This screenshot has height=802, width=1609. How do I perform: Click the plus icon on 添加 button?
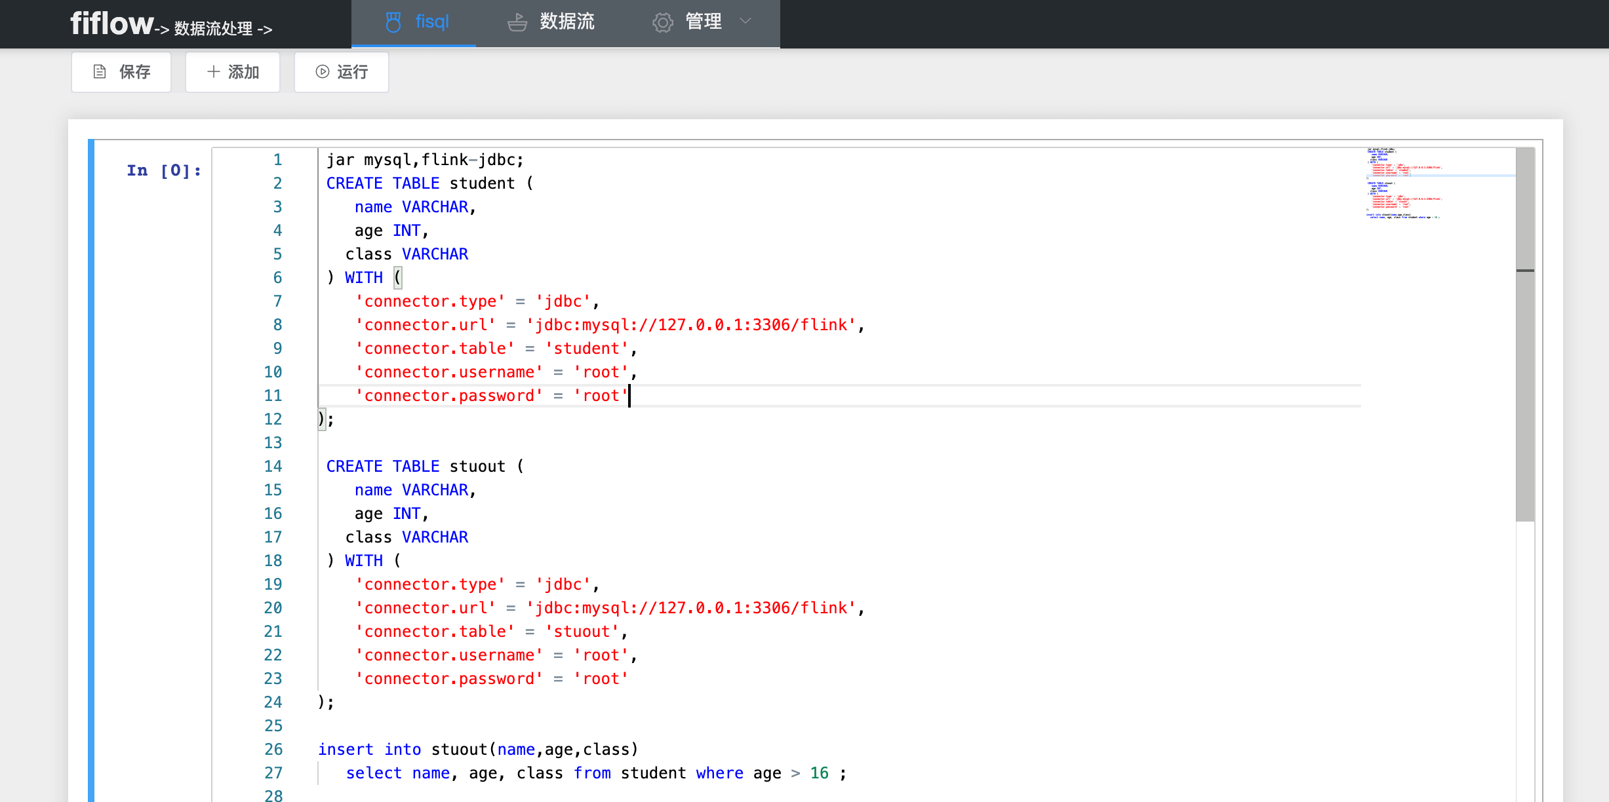(213, 72)
